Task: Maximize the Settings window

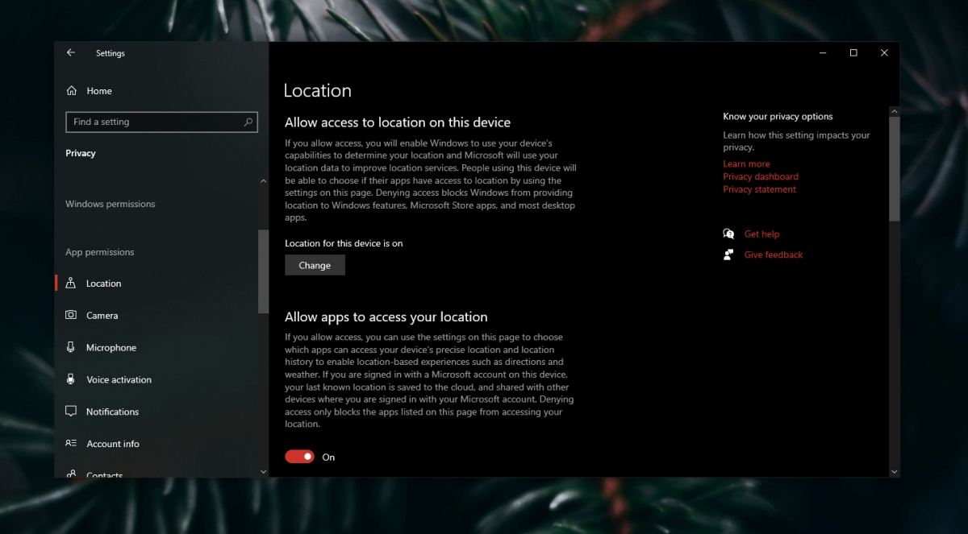Action: 853,53
